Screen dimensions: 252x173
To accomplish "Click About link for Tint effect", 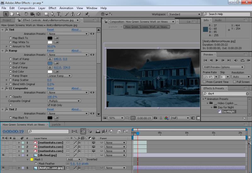I will 76,30.
